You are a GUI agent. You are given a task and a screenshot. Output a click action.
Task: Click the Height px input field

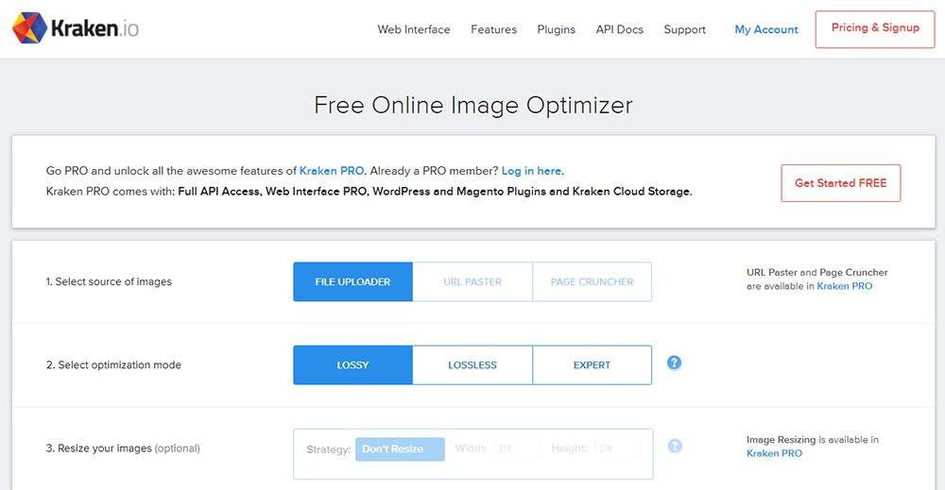tap(618, 448)
